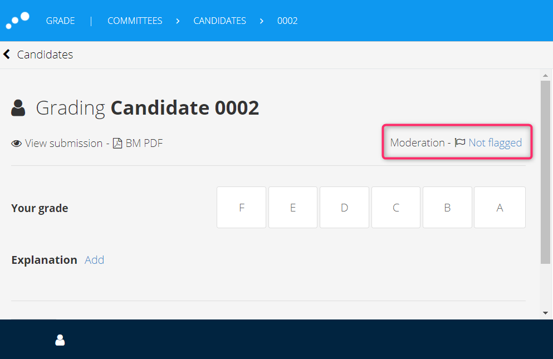Go to CANDIDATES breadcrumb
The height and width of the screenshot is (359, 553).
tap(220, 21)
